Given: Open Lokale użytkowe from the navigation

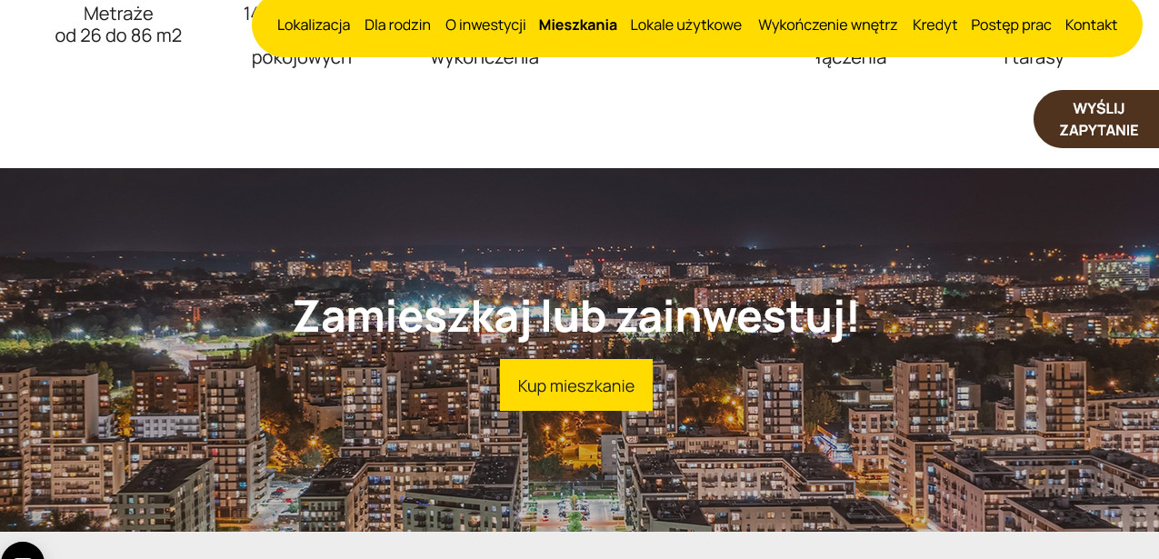Looking at the screenshot, I should (x=686, y=25).
